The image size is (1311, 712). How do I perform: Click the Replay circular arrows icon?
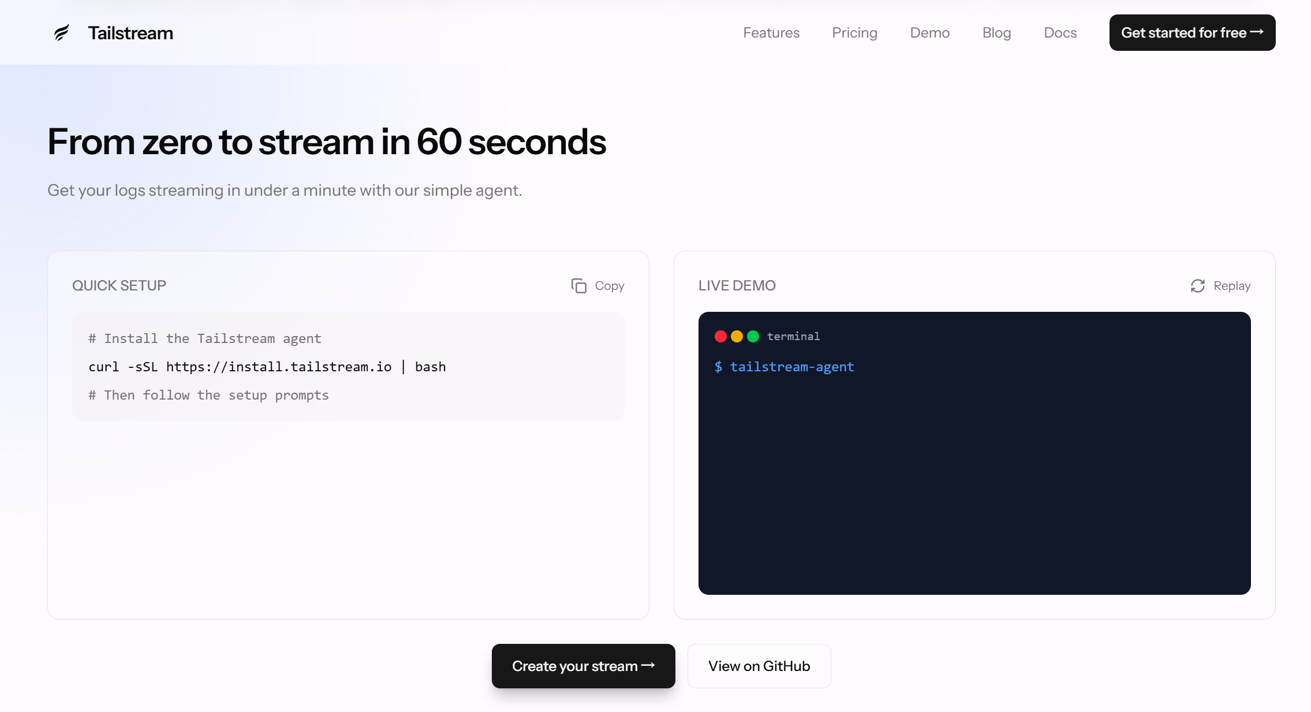pyautogui.click(x=1197, y=286)
